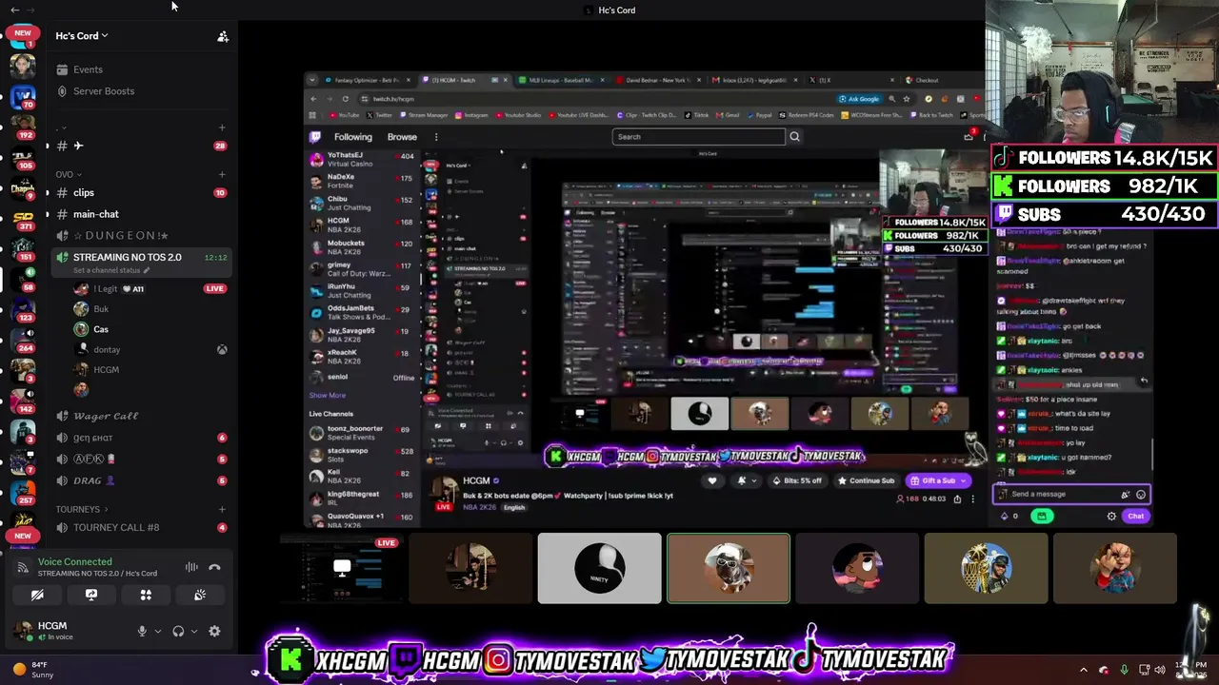Start an activity from the voice panel

(146, 595)
